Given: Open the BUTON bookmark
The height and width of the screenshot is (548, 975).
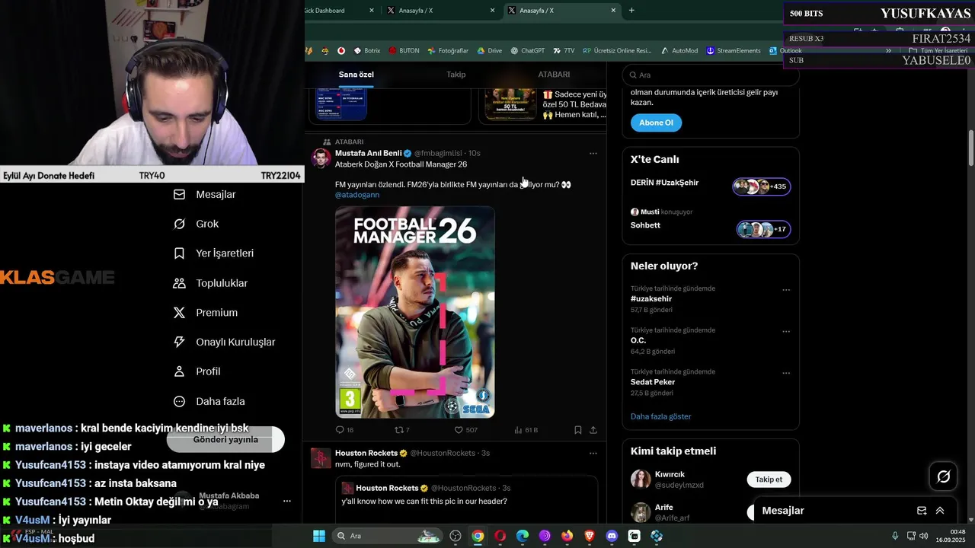Looking at the screenshot, I should tap(404, 51).
